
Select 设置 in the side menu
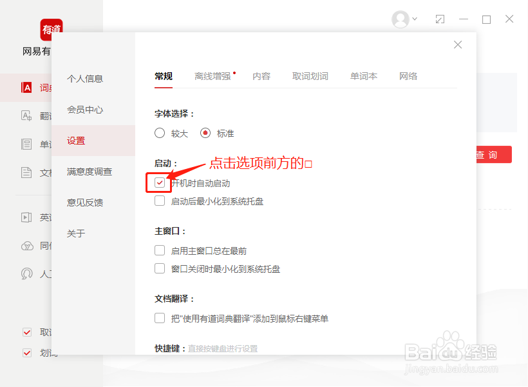[93, 141]
